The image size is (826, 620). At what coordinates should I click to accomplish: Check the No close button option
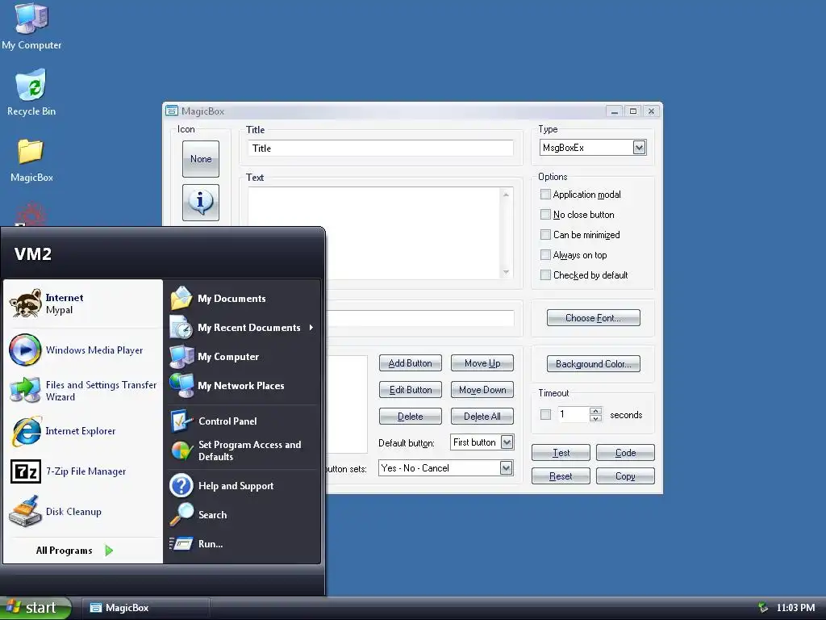point(545,215)
